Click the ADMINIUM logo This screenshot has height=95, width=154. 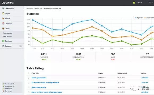click(x=8, y=3)
